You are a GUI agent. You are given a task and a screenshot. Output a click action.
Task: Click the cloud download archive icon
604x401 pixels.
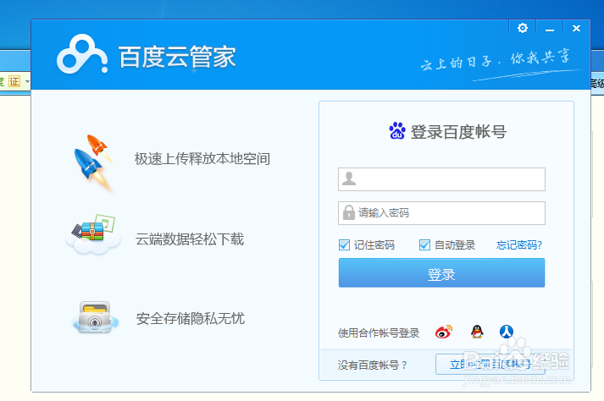(x=93, y=234)
